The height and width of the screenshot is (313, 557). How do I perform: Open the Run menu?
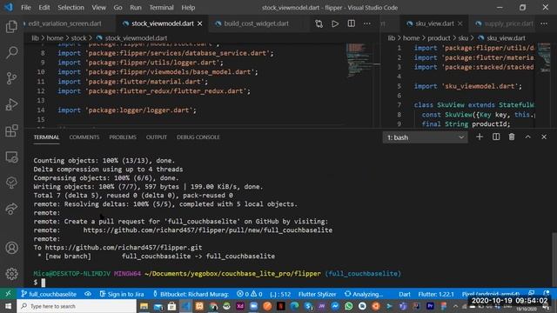pyautogui.click(x=136, y=8)
